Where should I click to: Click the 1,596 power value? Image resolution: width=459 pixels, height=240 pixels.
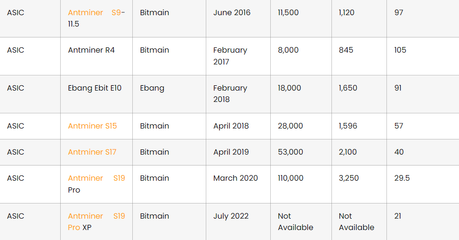tap(348, 126)
